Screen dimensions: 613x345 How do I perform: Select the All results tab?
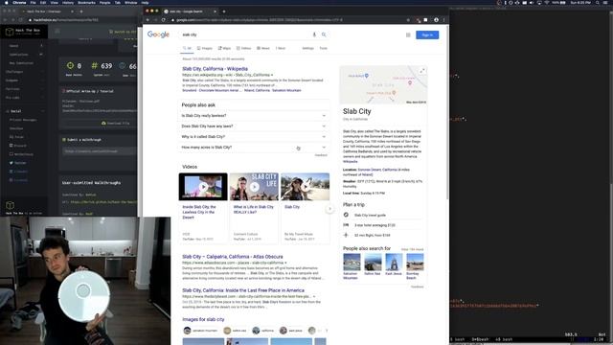point(187,48)
